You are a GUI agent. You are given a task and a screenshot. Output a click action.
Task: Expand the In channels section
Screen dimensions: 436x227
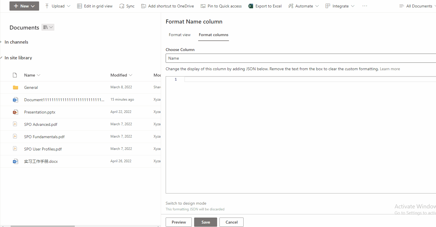click(x=1, y=42)
